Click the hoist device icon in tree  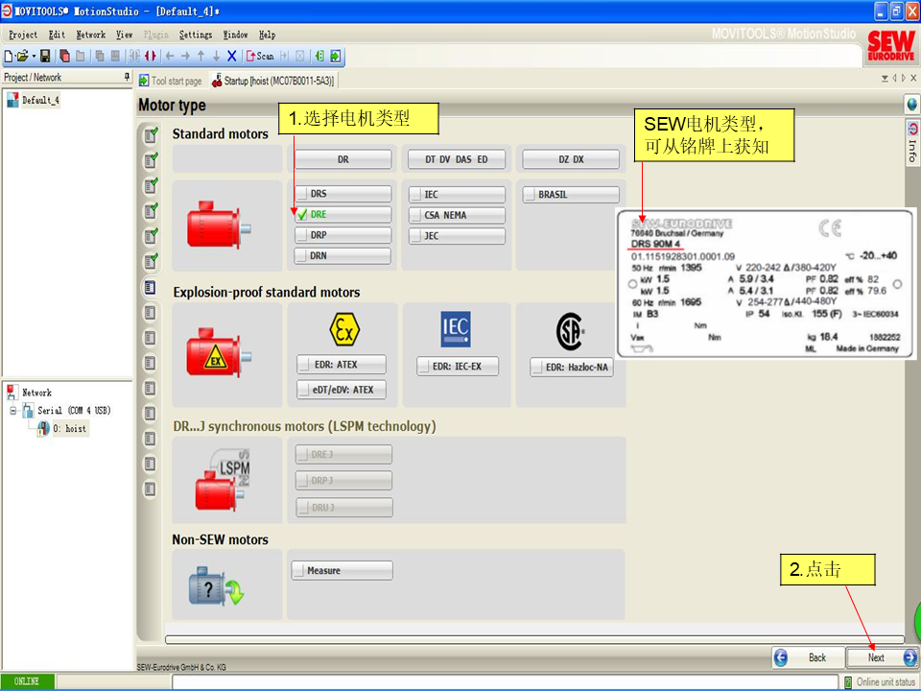coord(43,429)
